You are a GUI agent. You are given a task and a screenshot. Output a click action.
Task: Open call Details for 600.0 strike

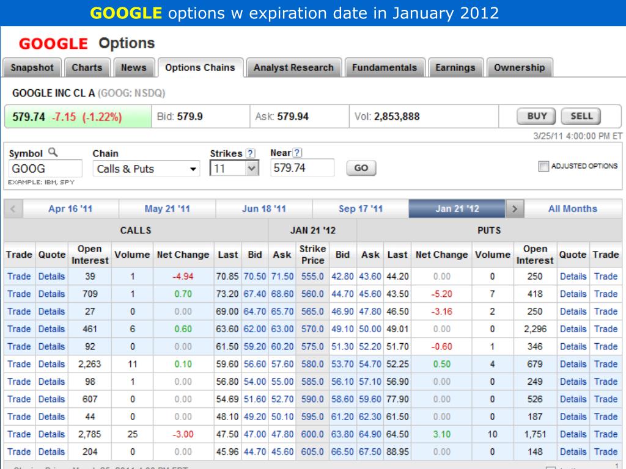click(51, 434)
